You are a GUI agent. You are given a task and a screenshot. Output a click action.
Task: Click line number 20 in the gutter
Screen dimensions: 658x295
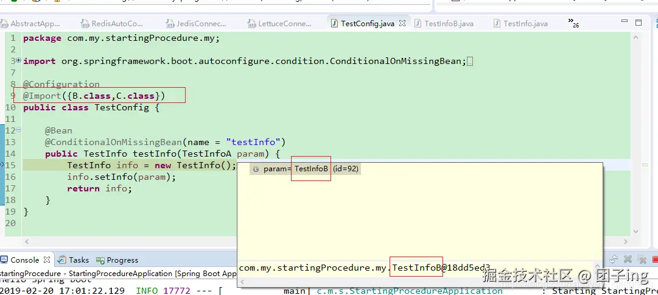point(10,223)
